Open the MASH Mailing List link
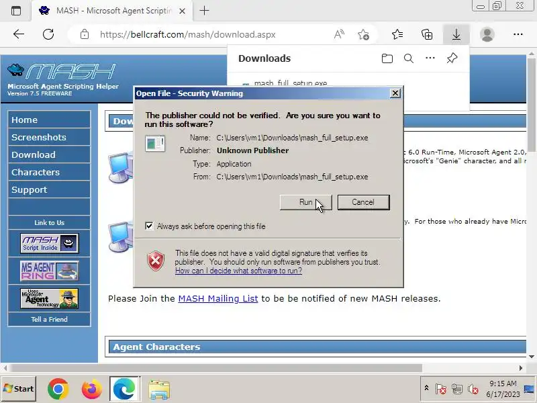This screenshot has height=403, width=537. point(217,298)
